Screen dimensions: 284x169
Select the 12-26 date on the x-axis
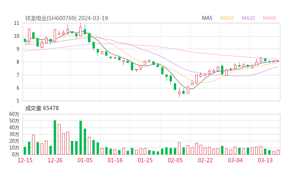[55, 160]
